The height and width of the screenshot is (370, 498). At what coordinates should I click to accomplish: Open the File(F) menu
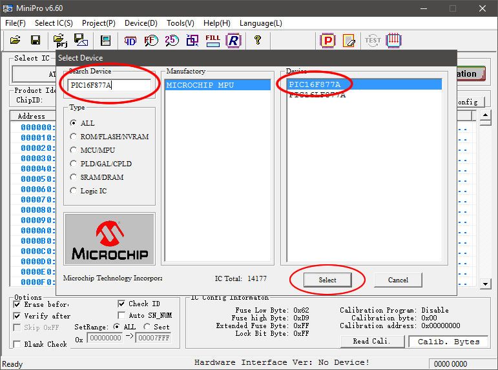pyautogui.click(x=16, y=23)
